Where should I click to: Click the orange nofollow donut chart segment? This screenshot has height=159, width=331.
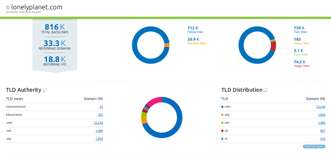(x=167, y=45)
